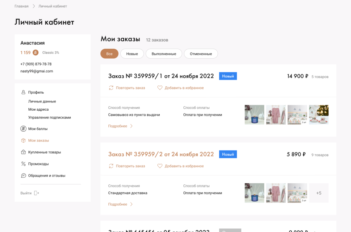Viewport: 351px width, 232px height.
Task: Click the repeat icon for order 359959/1
Action: (111, 88)
